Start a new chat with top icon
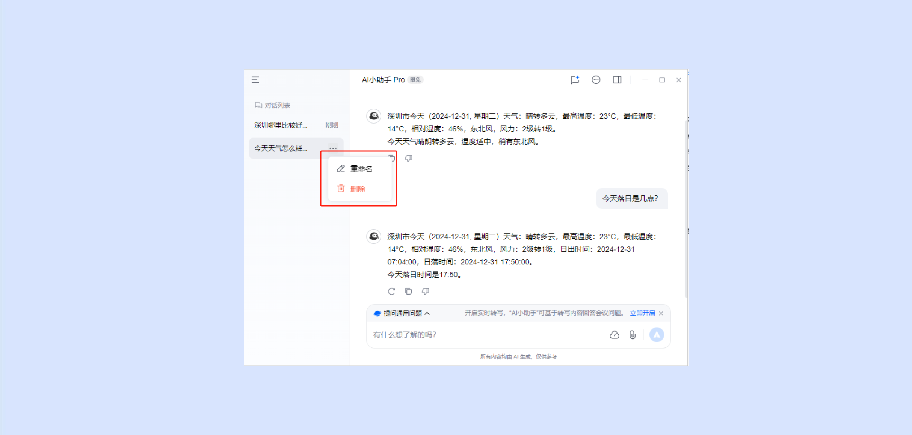Viewport: 912px width, 435px height. (x=575, y=80)
